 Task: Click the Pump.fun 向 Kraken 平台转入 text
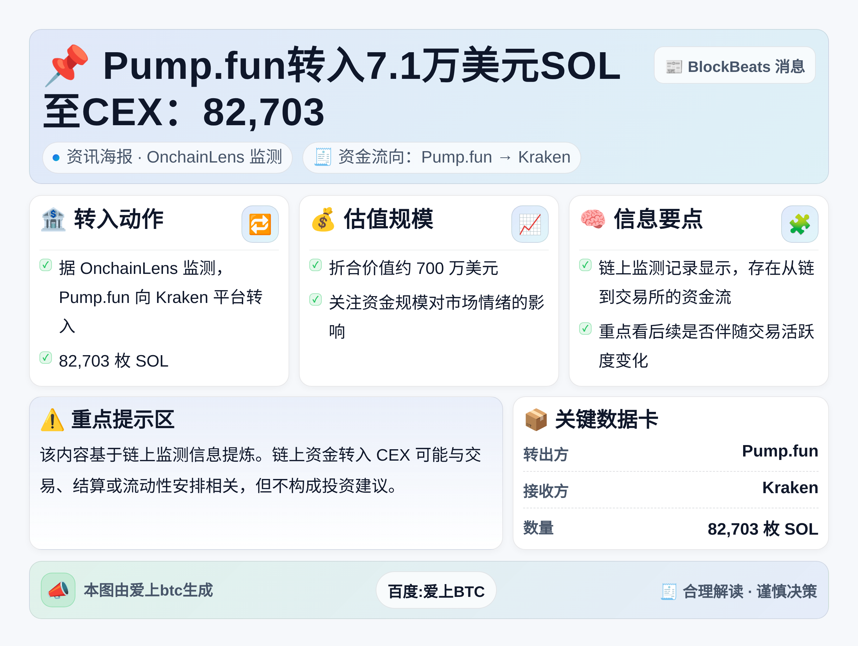pos(161,312)
